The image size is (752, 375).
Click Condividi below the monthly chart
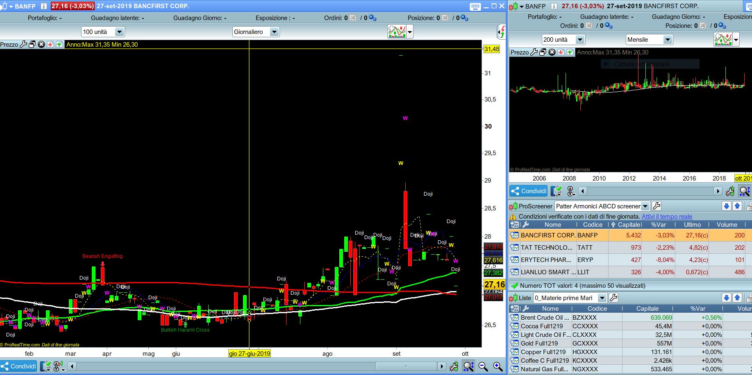click(529, 191)
